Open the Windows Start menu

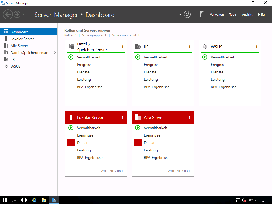coord(5,200)
